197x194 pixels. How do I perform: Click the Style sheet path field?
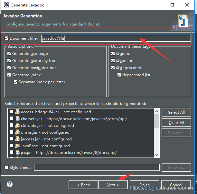(x=97, y=168)
